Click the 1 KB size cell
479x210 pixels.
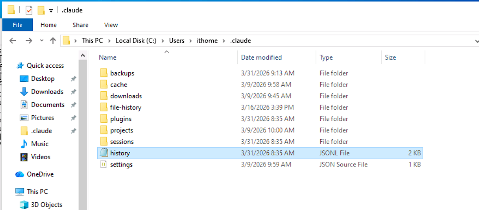[414, 165]
